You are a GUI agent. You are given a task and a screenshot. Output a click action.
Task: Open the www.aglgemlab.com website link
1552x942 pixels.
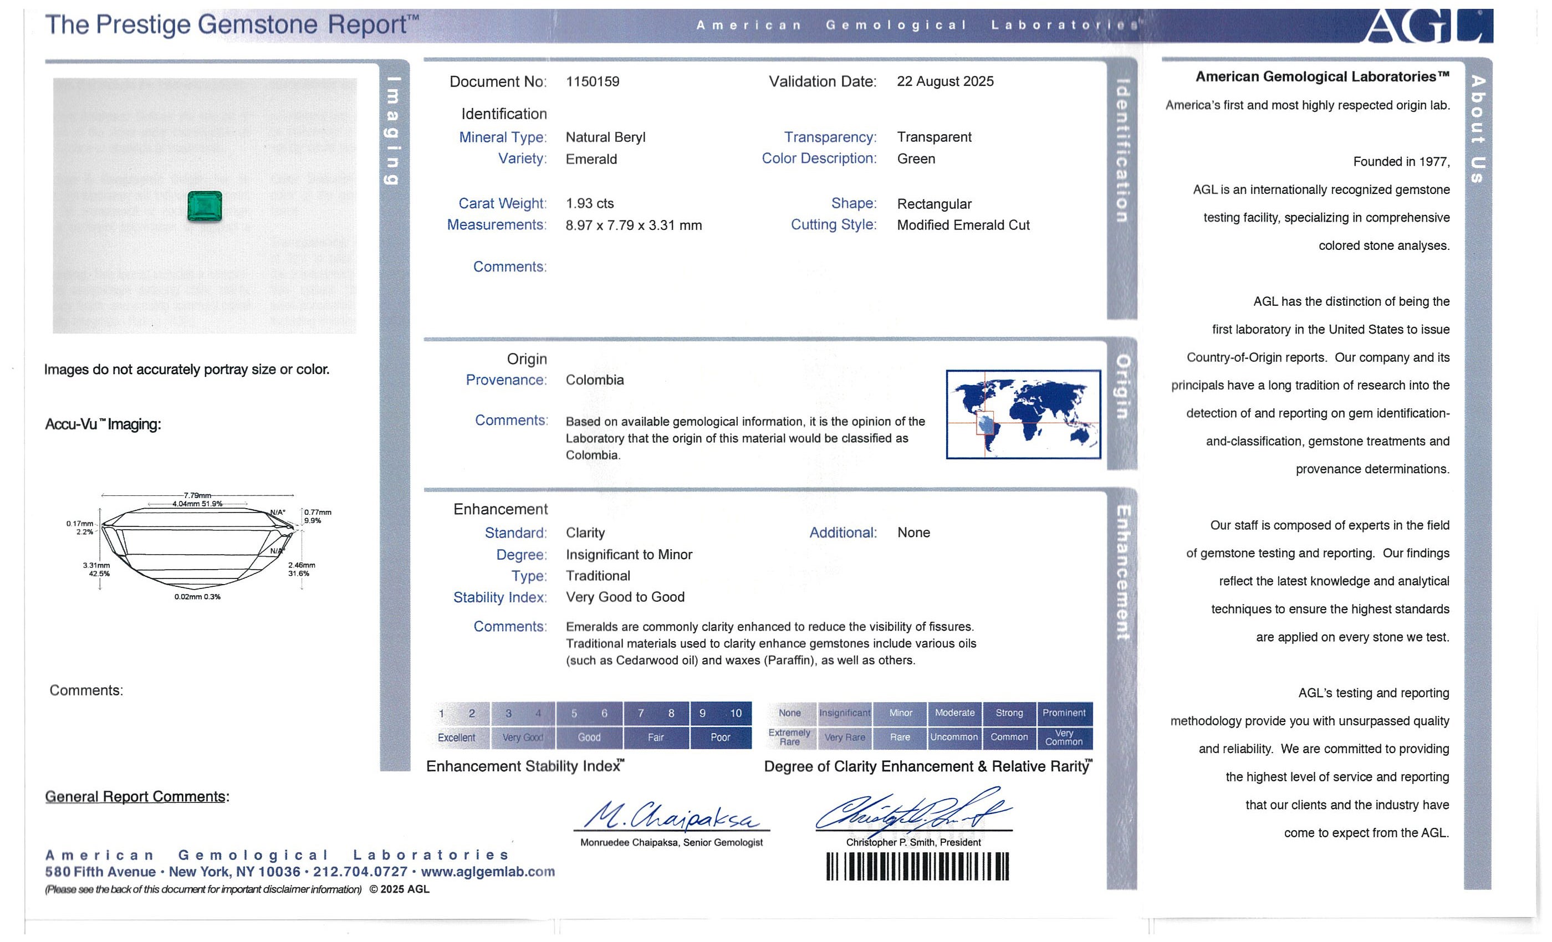488,872
